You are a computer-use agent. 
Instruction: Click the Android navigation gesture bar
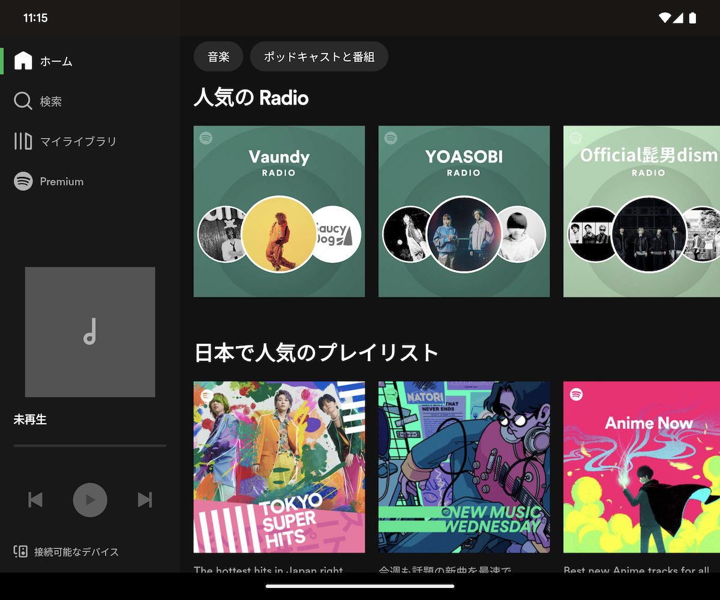[x=360, y=586]
